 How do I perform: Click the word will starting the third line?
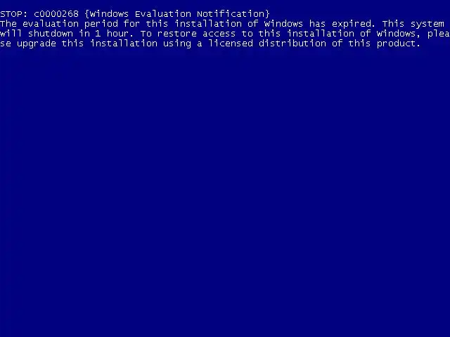tap(11, 34)
